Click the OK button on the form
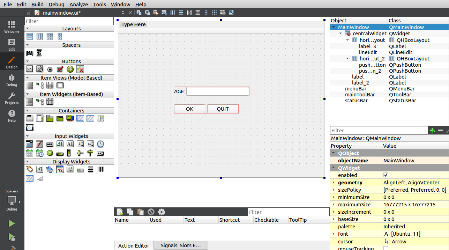449x250 pixels. coord(189,109)
